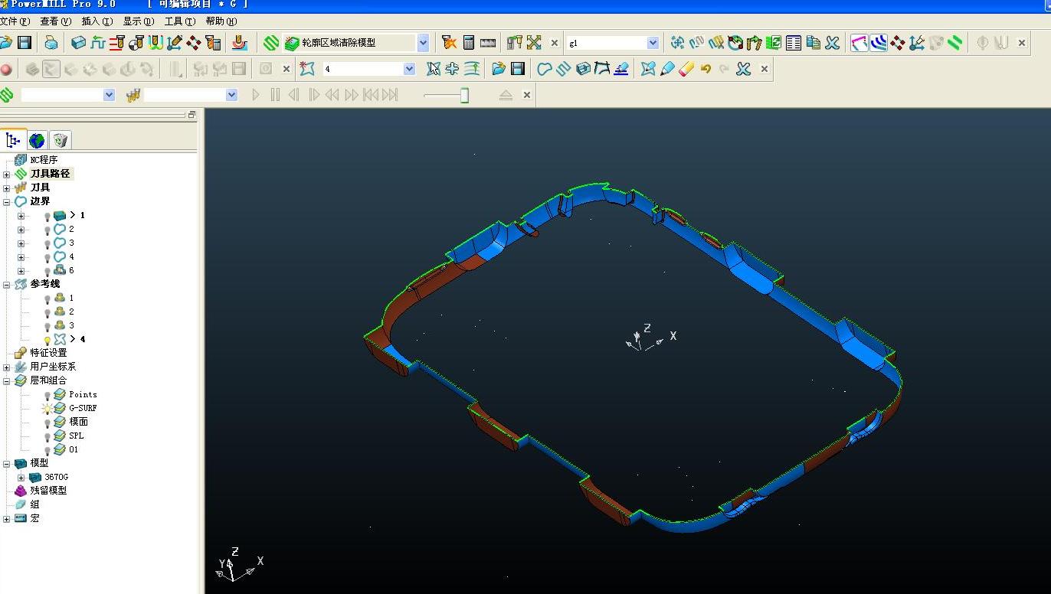The width and height of the screenshot is (1051, 594).
Task: Expand the 刀具路径 tree node
Action: (x=7, y=174)
